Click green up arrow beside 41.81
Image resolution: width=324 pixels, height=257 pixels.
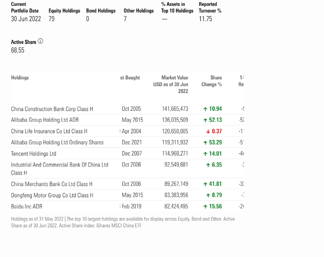tap(205, 184)
